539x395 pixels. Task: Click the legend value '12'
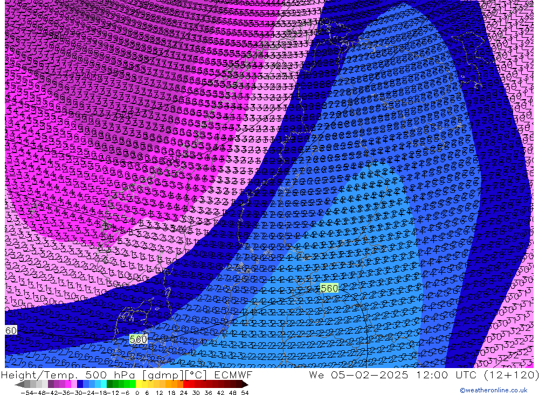pyautogui.click(x=160, y=393)
